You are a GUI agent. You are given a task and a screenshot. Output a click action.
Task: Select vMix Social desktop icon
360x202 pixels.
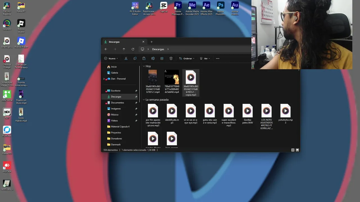[x=7, y=96]
